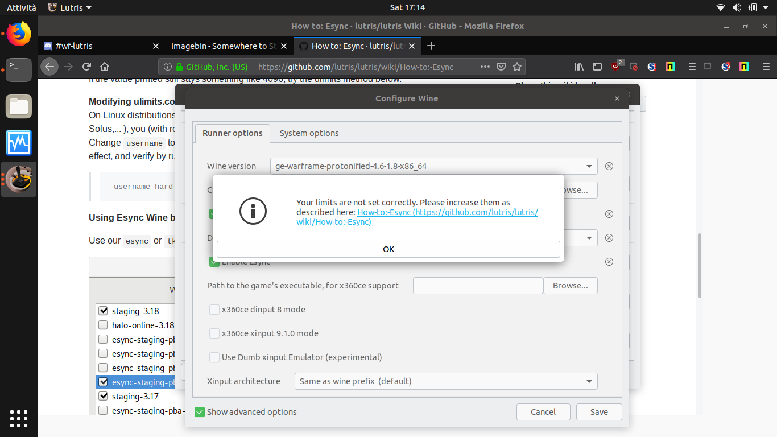This screenshot has width=777, height=437.
Task: Reset the Wine version setting
Action: (609, 166)
